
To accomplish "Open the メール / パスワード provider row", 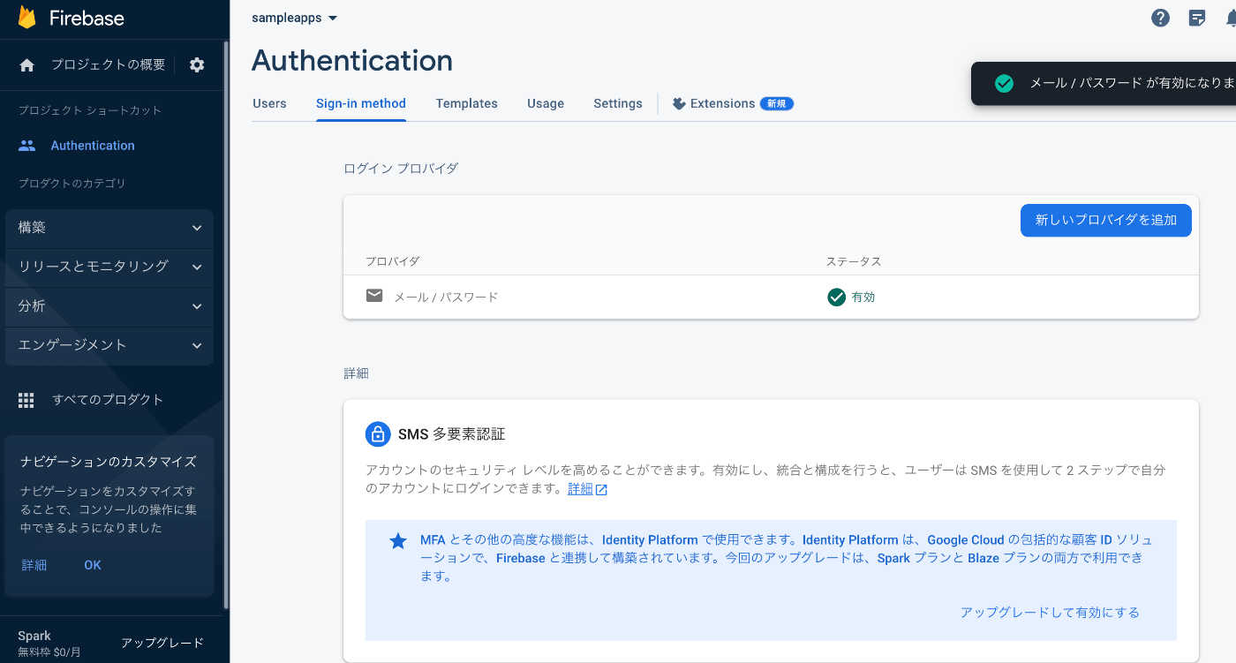I will (771, 297).
